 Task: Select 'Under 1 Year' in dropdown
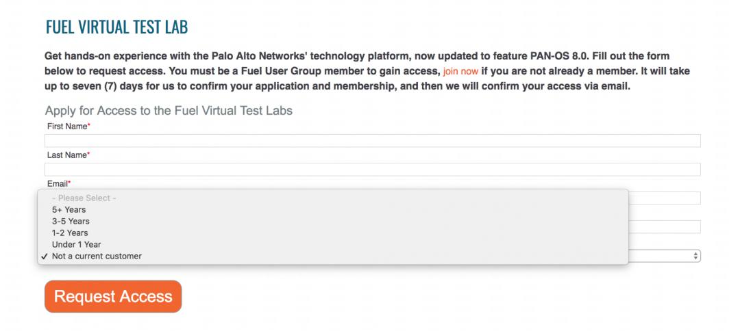pos(77,245)
